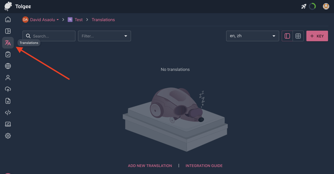Expand the Filter dropdown
The image size is (334, 174).
click(x=104, y=36)
